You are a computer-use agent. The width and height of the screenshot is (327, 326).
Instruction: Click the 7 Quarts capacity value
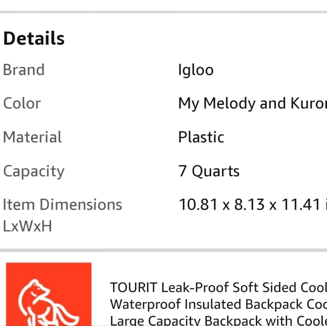pyautogui.click(x=209, y=171)
